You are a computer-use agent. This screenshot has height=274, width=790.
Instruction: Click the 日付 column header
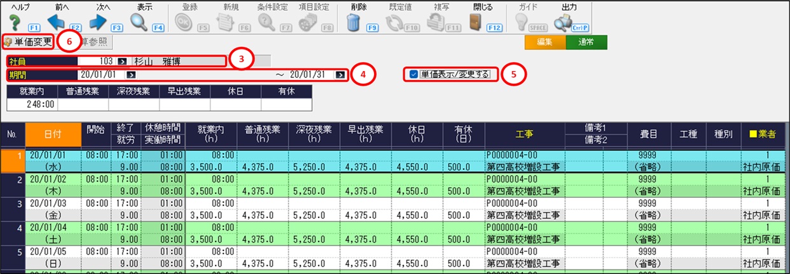[53, 134]
